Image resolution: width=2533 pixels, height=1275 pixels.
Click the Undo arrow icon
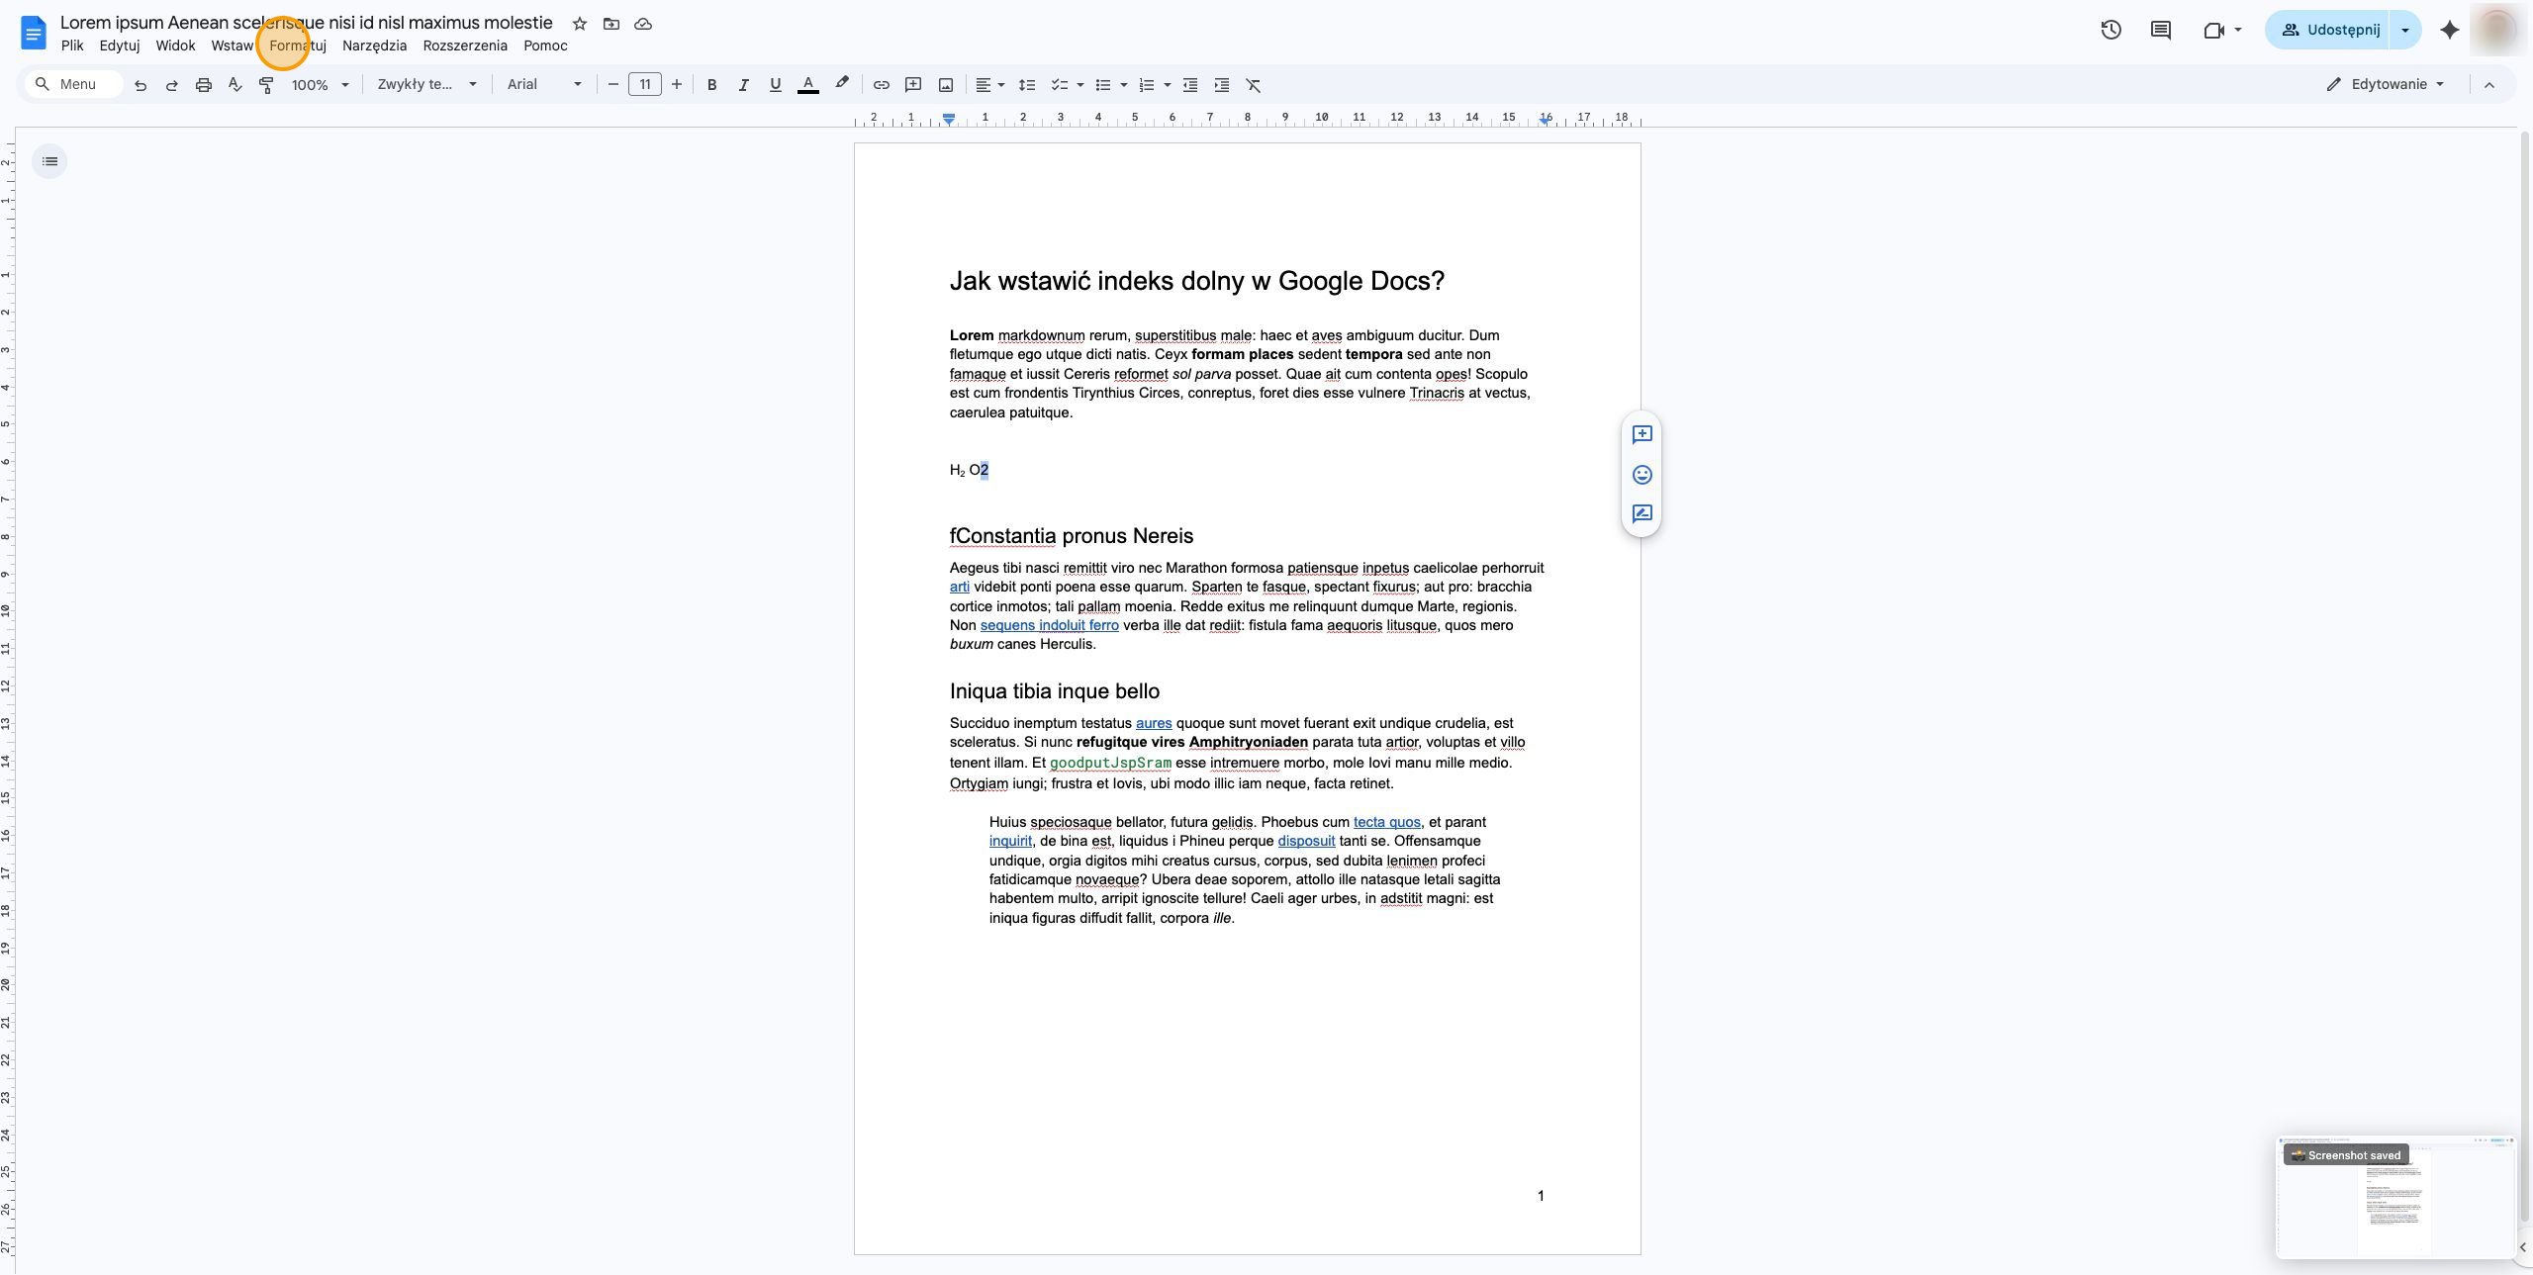coord(141,85)
